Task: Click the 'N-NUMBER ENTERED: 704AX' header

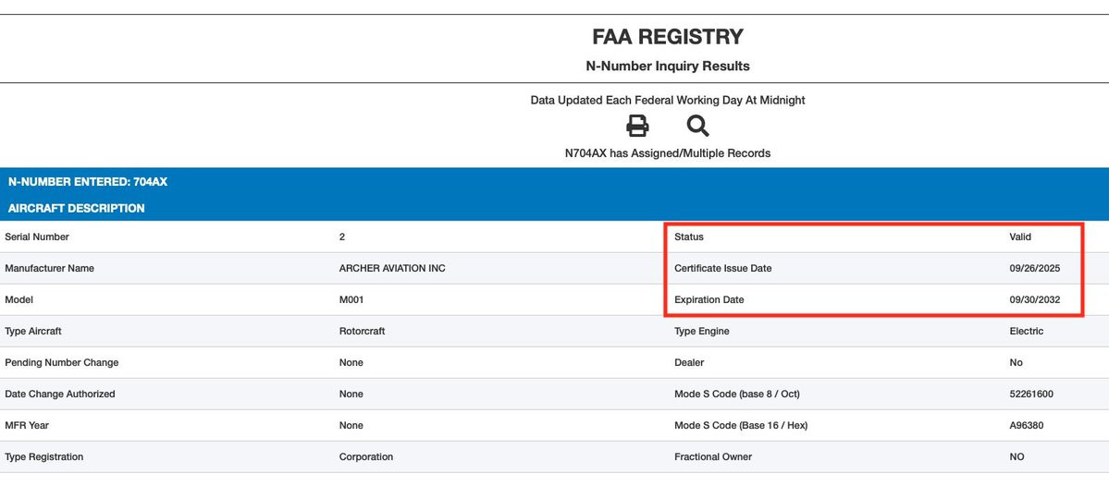Action: click(88, 182)
